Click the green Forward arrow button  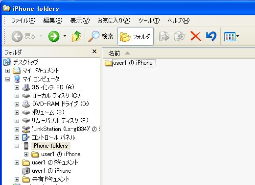tap(54, 36)
